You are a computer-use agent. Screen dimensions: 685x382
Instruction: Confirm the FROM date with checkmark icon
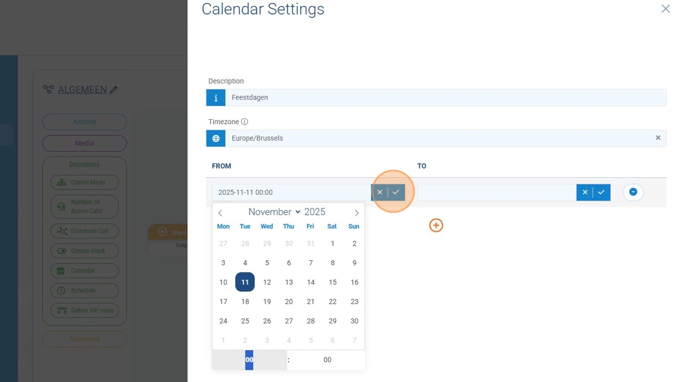(396, 192)
